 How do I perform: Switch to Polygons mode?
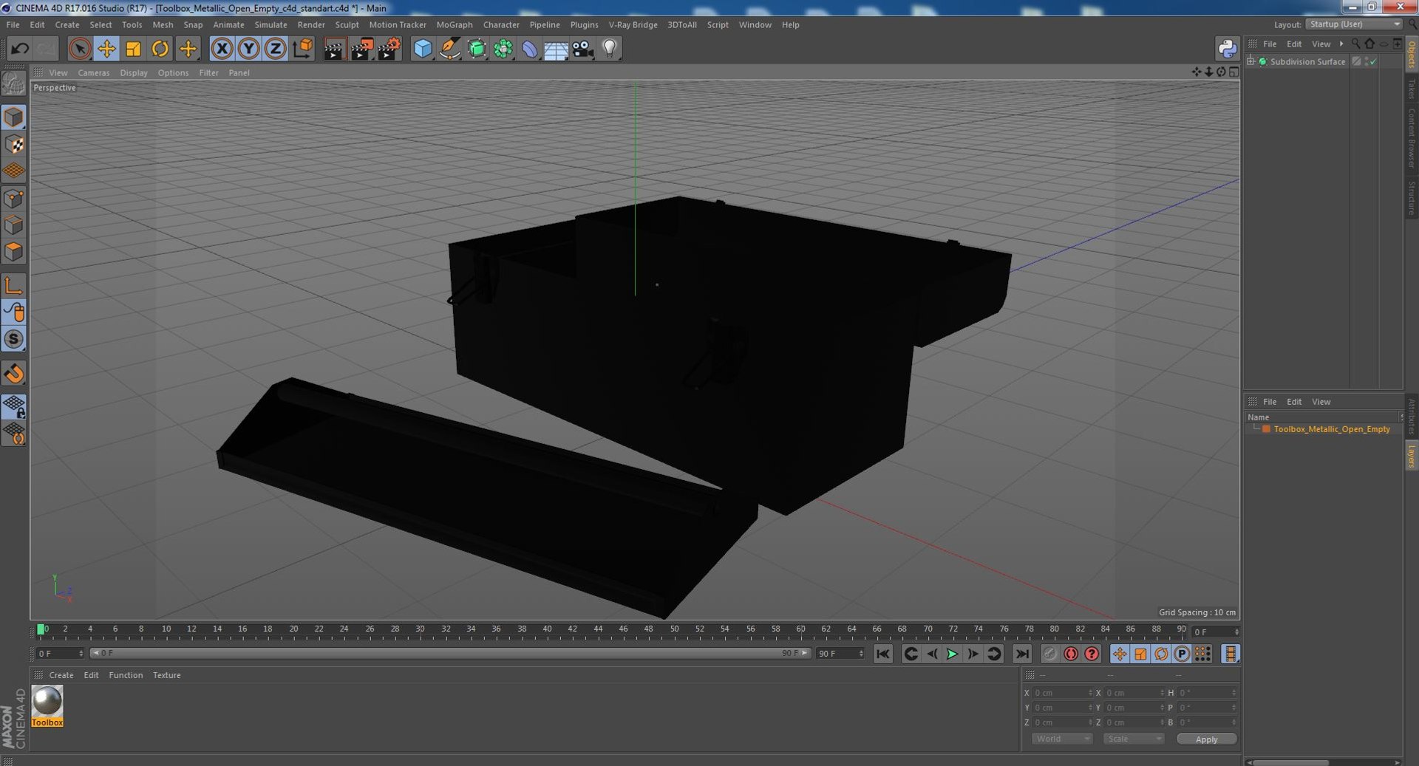[14, 251]
